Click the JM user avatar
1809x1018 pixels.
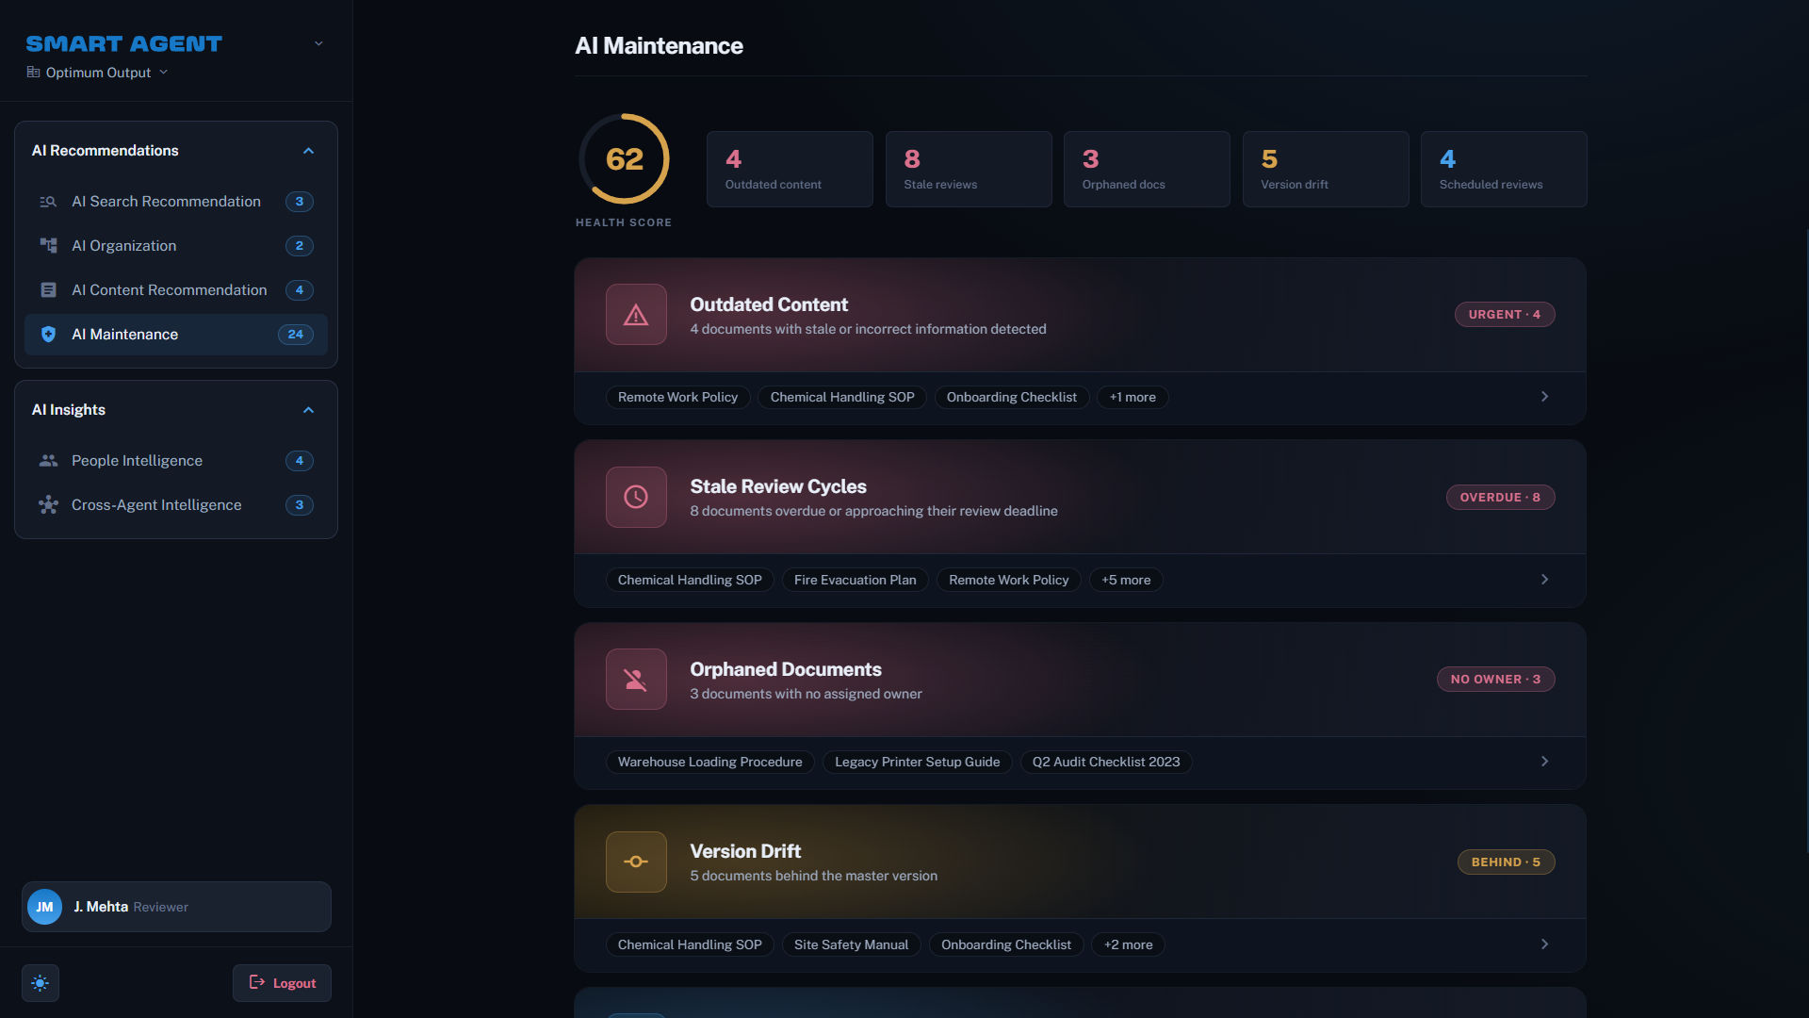[44, 907]
